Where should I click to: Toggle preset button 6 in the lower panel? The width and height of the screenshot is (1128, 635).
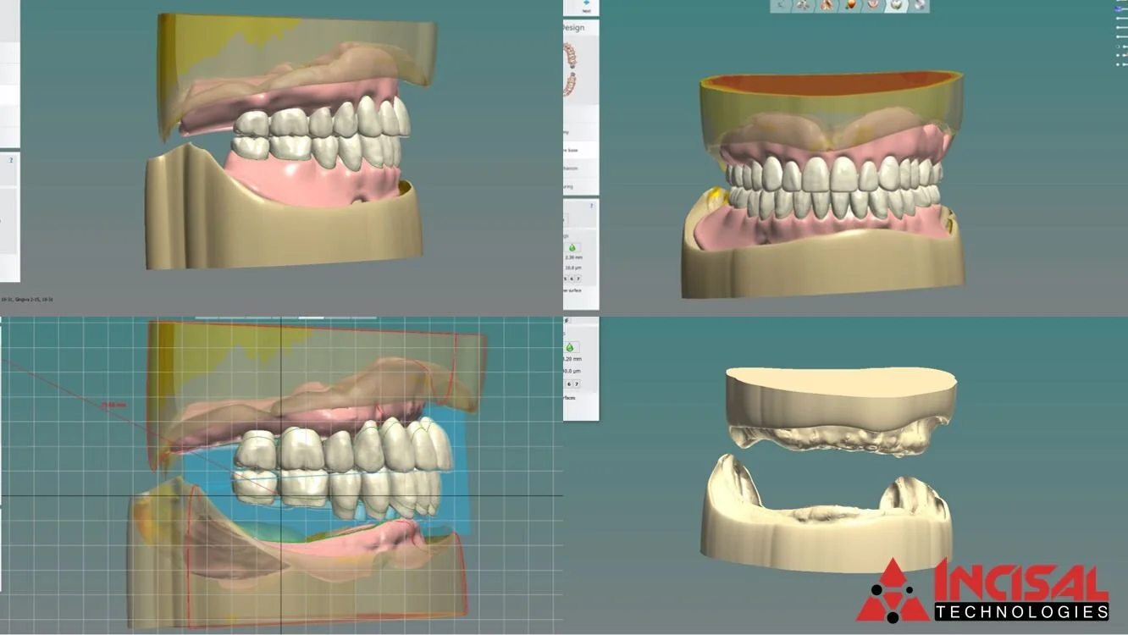click(568, 384)
